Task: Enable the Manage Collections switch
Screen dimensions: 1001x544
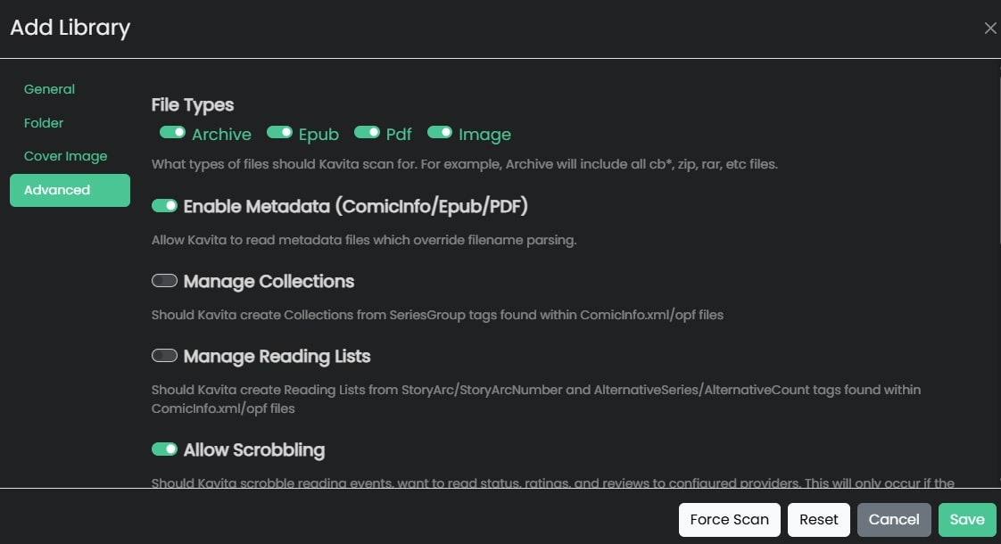Action: pyautogui.click(x=164, y=281)
